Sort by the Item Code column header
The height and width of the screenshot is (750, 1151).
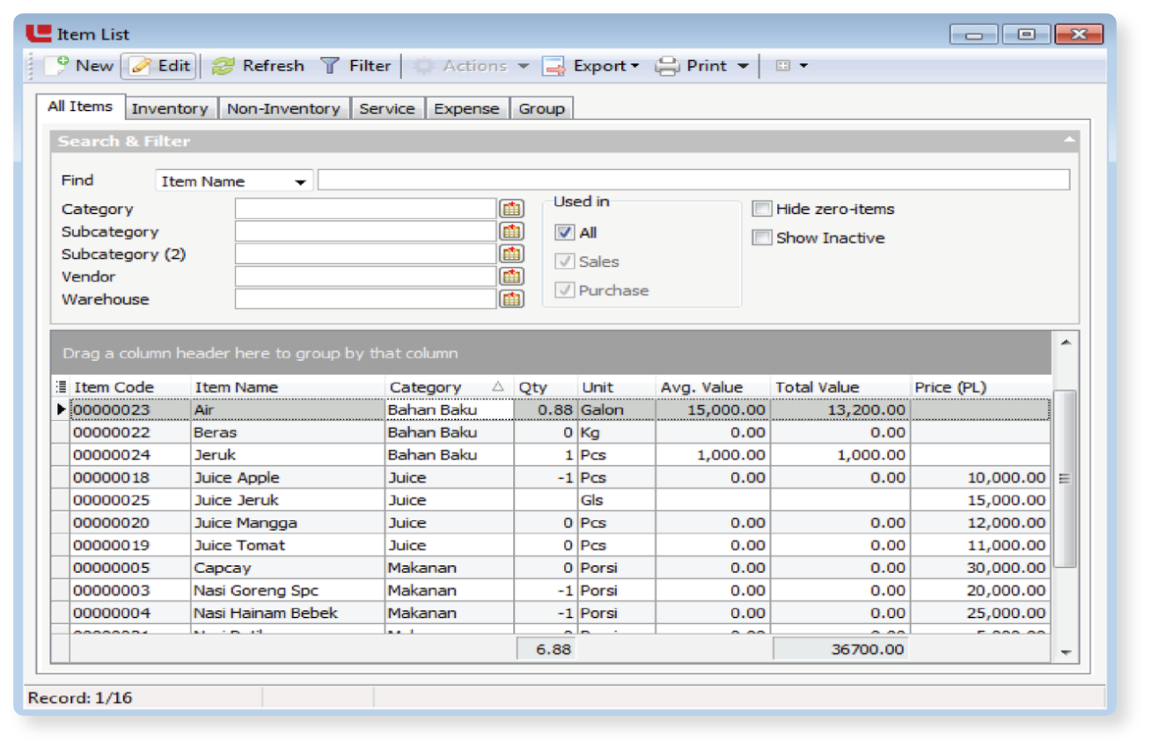[130, 387]
